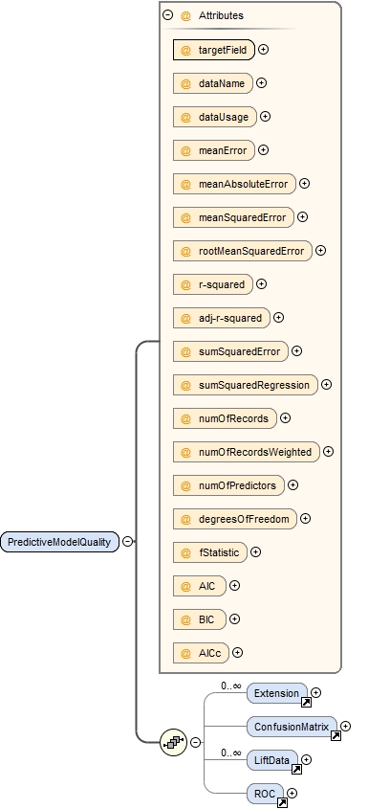Expand the ConfusionMatrix element

click(345, 727)
